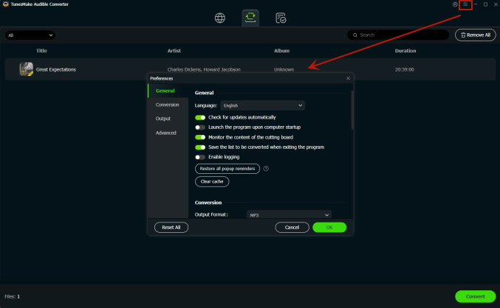The image size is (500, 308).
Task: Click the Remove All button
Action: (x=476, y=35)
